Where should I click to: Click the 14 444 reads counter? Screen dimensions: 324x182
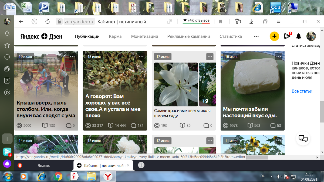[117, 125]
